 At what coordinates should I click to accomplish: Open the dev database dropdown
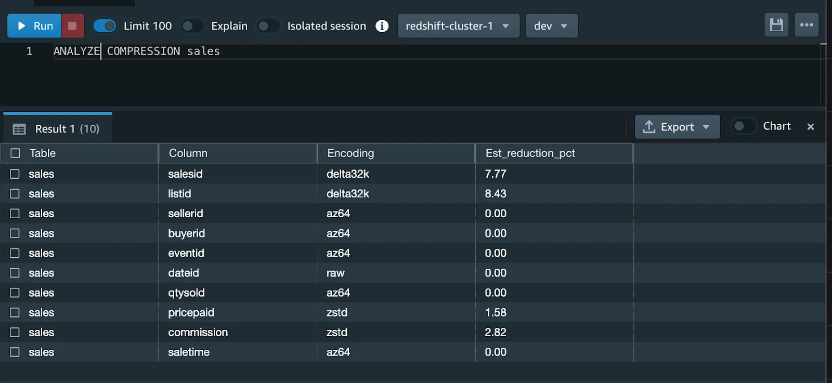coord(552,26)
